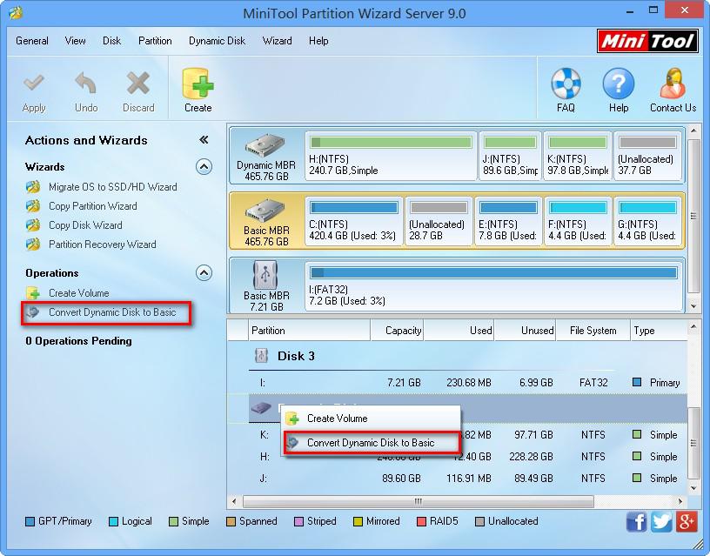Launch the Copy Disk Wizard

point(83,224)
